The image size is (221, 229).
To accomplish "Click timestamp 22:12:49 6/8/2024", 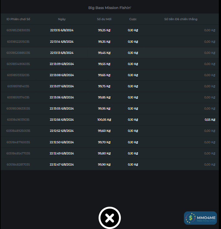I will [x=62, y=153].
